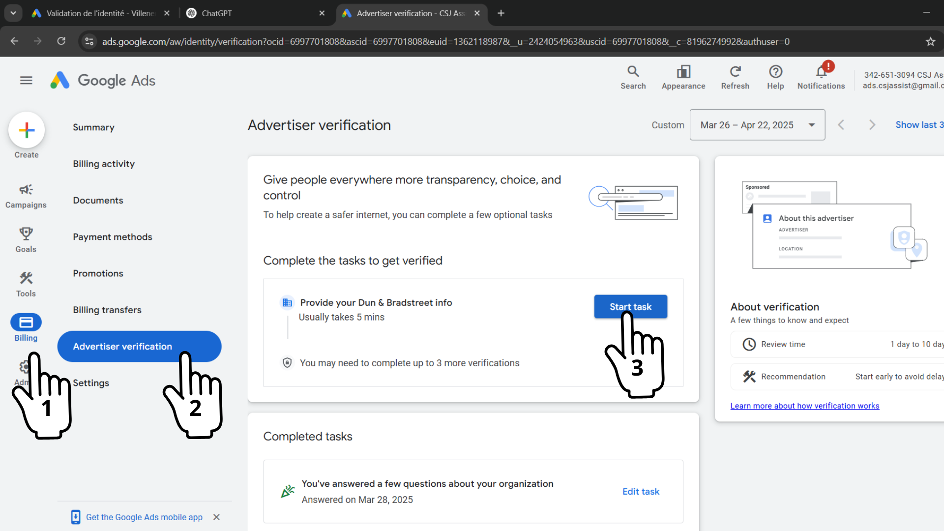Viewport: 944px width, 531px height.
Task: Open the Help question mark icon
Action: point(775,72)
